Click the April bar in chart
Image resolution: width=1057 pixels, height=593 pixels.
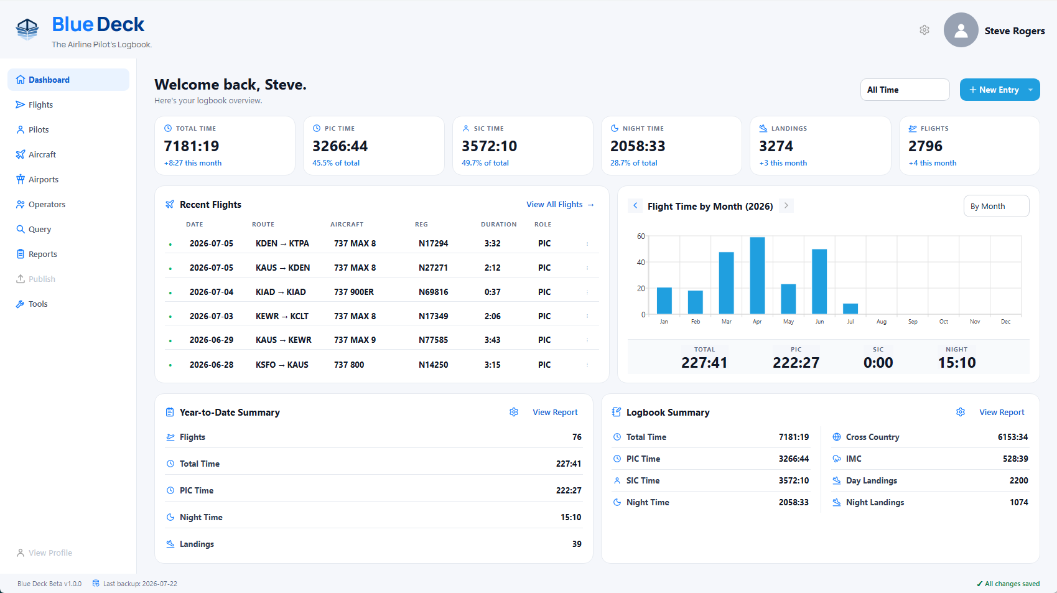tap(757, 275)
